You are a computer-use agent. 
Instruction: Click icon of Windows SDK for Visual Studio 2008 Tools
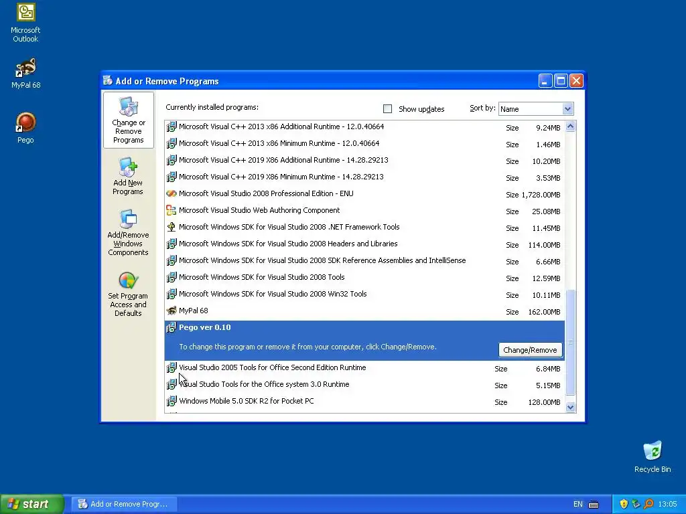coord(171,278)
